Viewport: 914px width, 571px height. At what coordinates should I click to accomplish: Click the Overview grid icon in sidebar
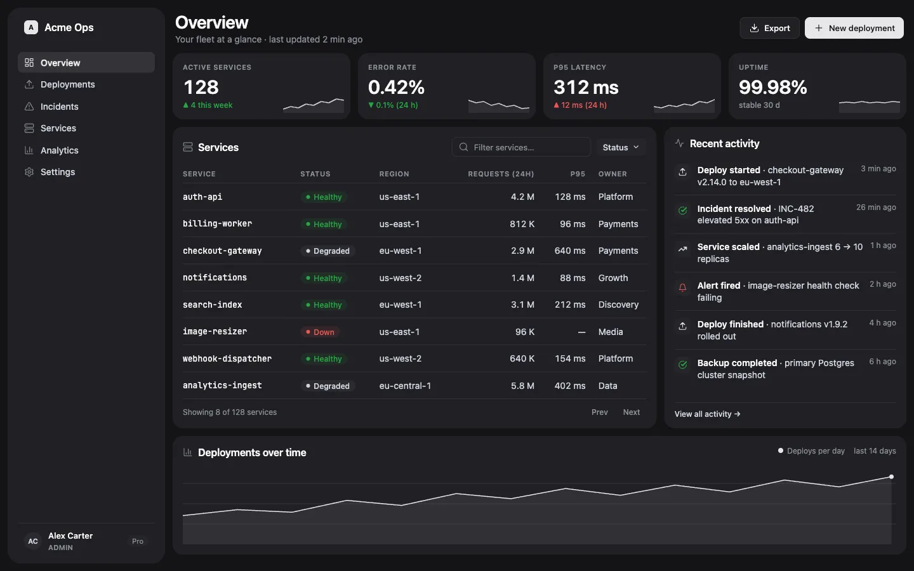click(x=29, y=63)
